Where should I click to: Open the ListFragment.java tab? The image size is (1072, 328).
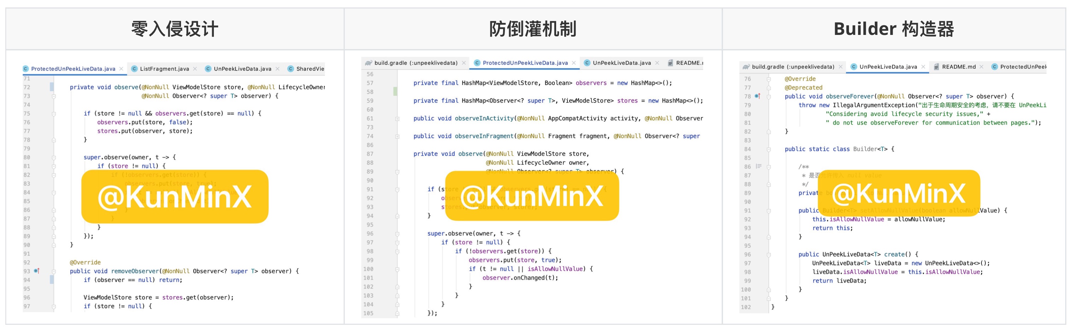(164, 69)
